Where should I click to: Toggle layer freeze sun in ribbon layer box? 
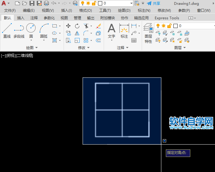coord(163,26)
